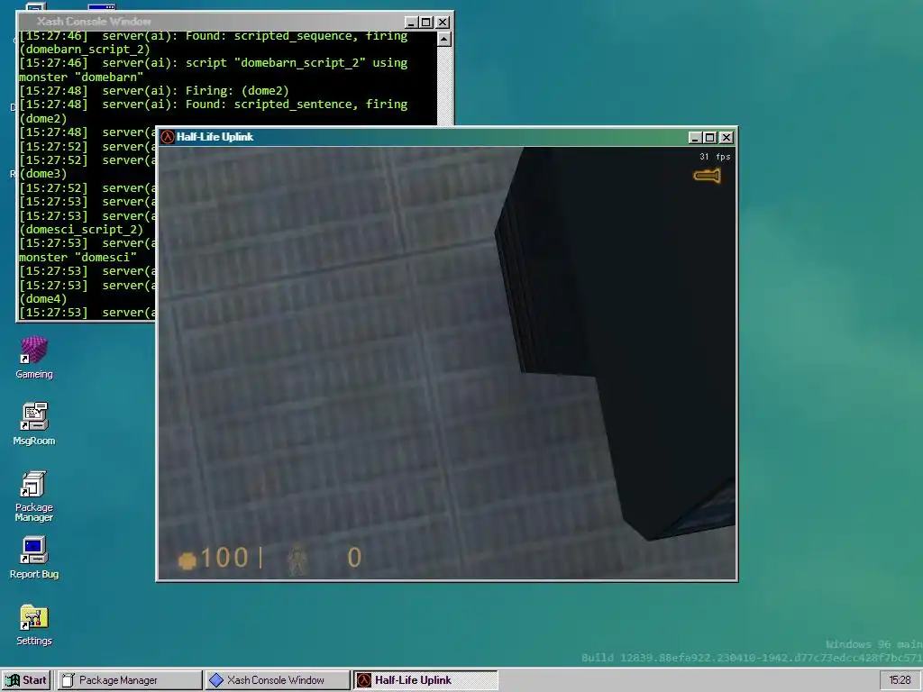Viewport: 923px width, 692px height.
Task: Switch to Xash Console Window taskbar button
Action: [x=277, y=680]
